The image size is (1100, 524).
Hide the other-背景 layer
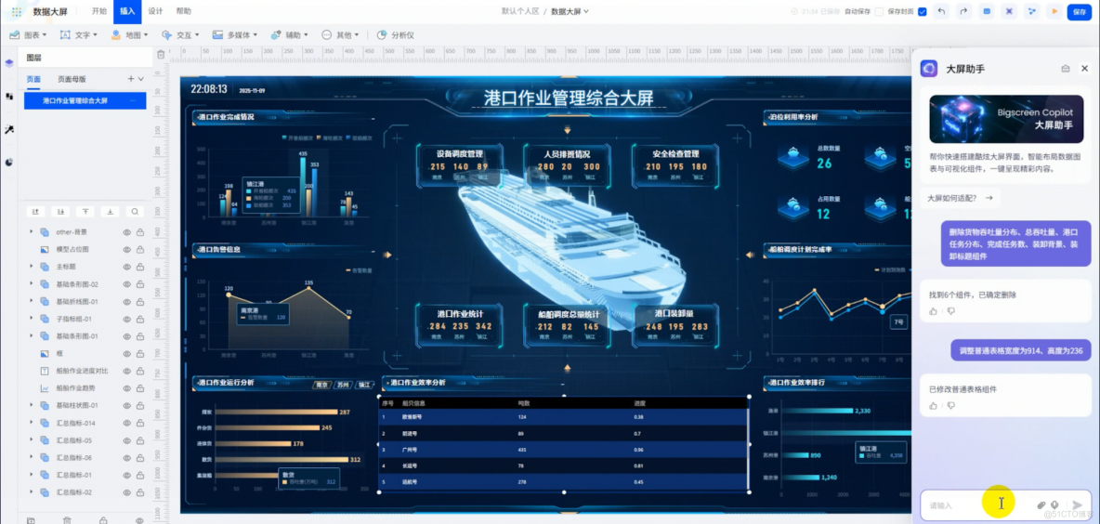(x=127, y=232)
